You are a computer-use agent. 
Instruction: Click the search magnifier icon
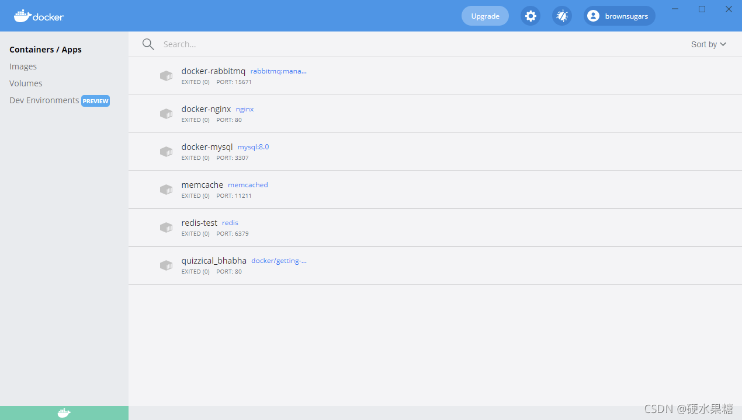148,44
